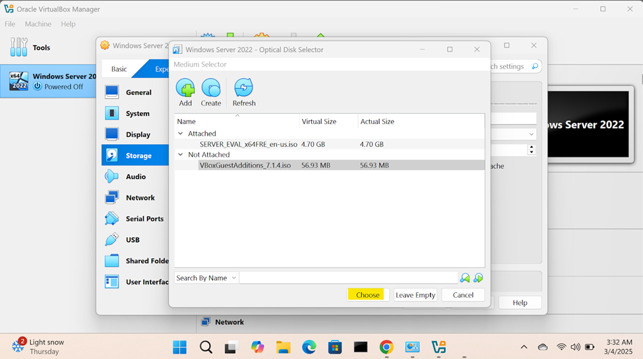Click the OneDrive cloud tray icon
The height and width of the screenshot is (359, 643).
543,347
